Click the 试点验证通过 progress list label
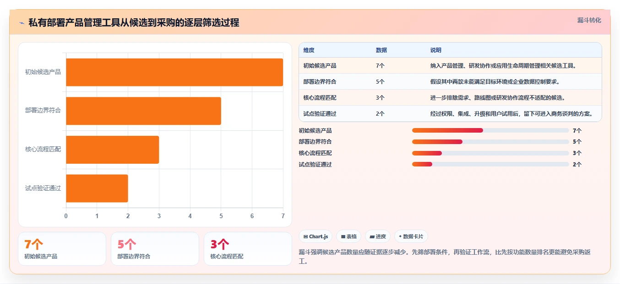 pos(315,165)
